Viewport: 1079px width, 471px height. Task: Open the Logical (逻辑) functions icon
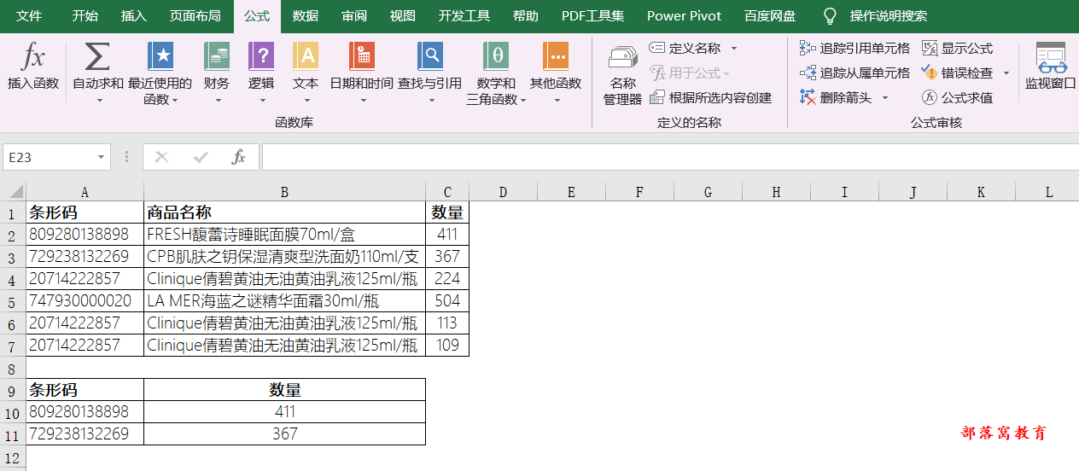click(261, 56)
